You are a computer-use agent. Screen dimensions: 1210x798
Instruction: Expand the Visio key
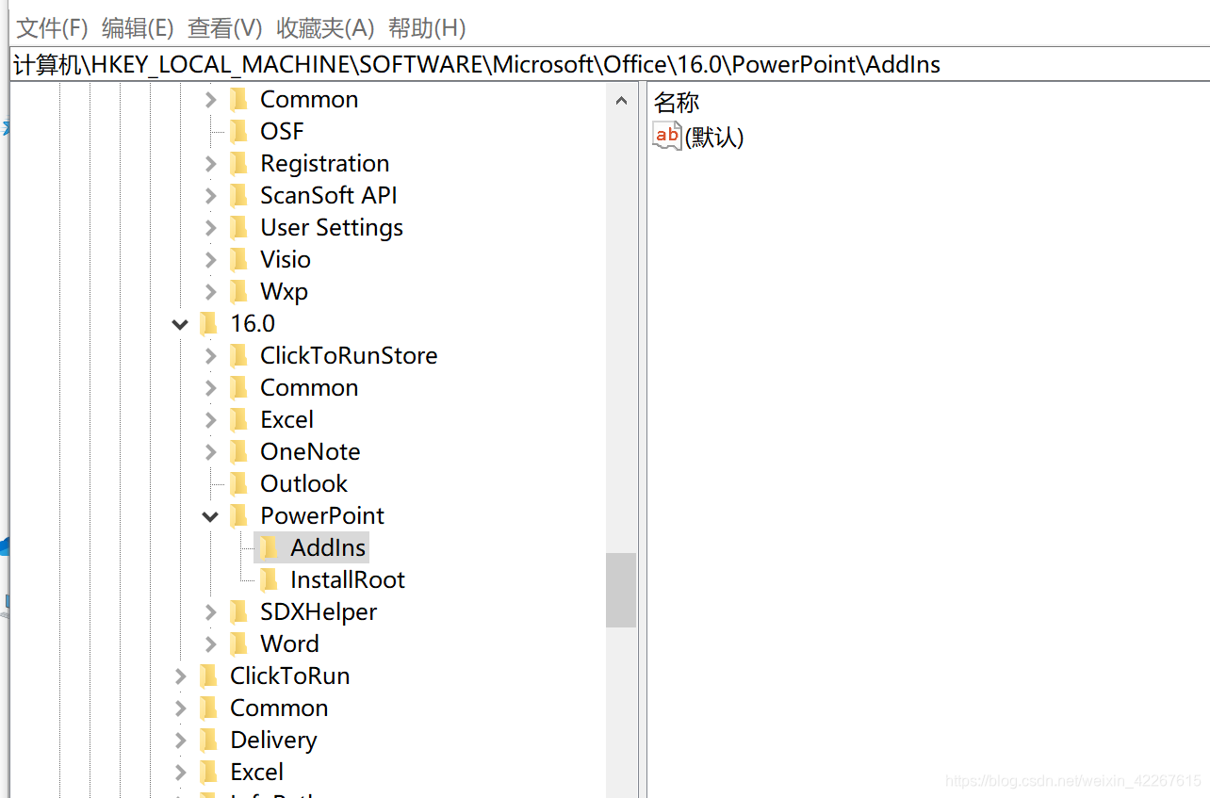[210, 260]
